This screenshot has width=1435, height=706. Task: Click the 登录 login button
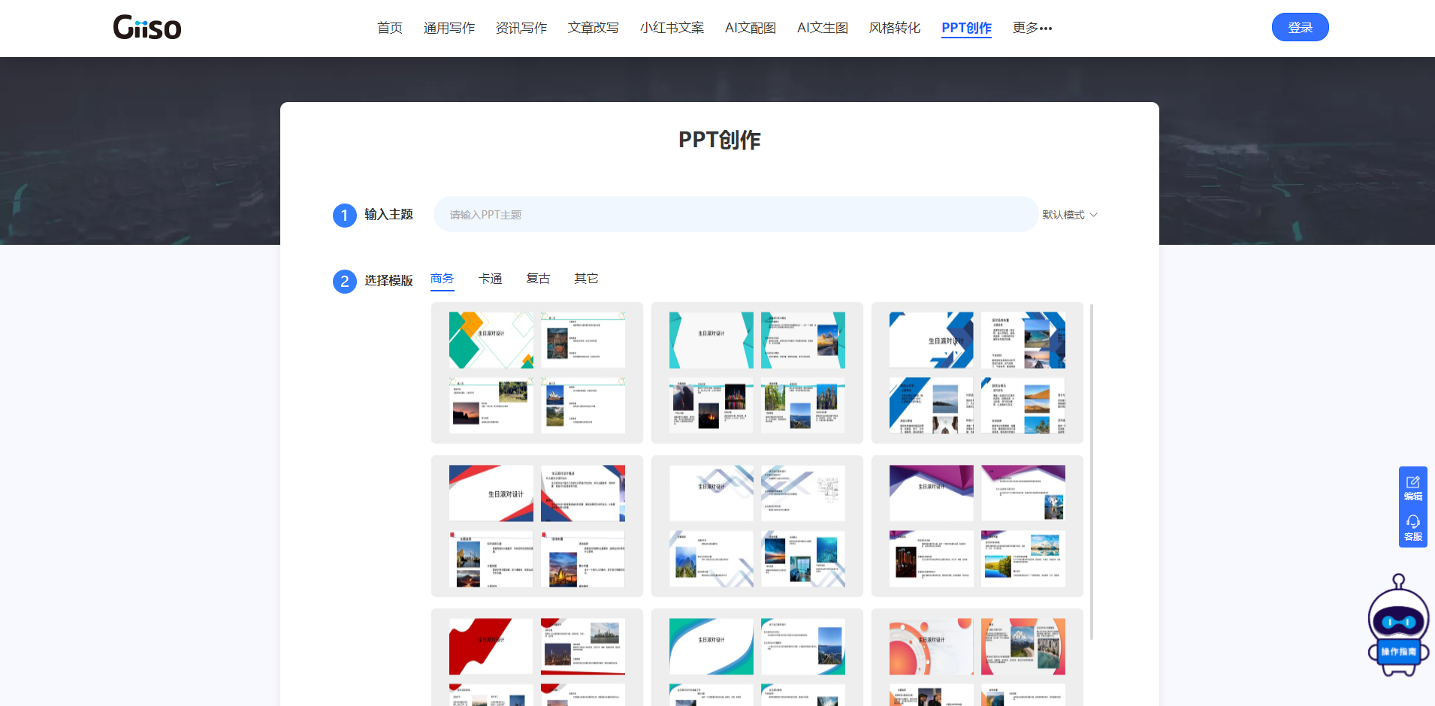coord(1300,28)
